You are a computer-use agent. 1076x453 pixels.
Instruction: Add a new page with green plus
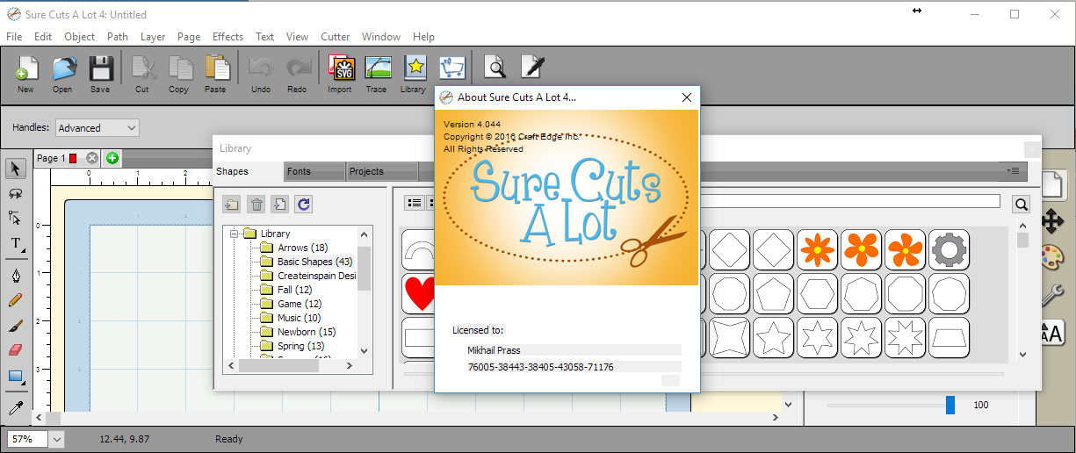pos(112,158)
